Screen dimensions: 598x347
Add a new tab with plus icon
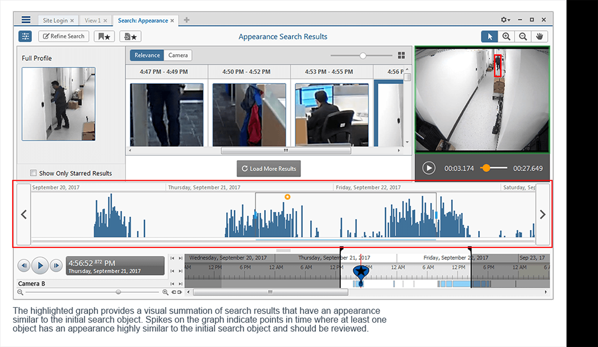pyautogui.click(x=187, y=20)
